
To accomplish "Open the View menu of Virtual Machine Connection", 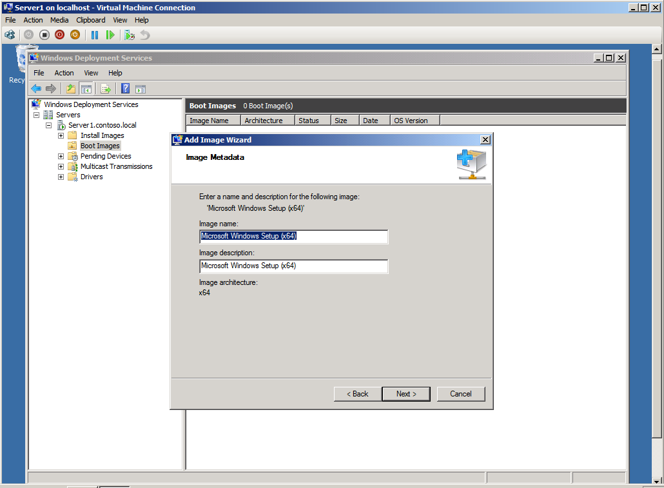I will click(x=120, y=20).
